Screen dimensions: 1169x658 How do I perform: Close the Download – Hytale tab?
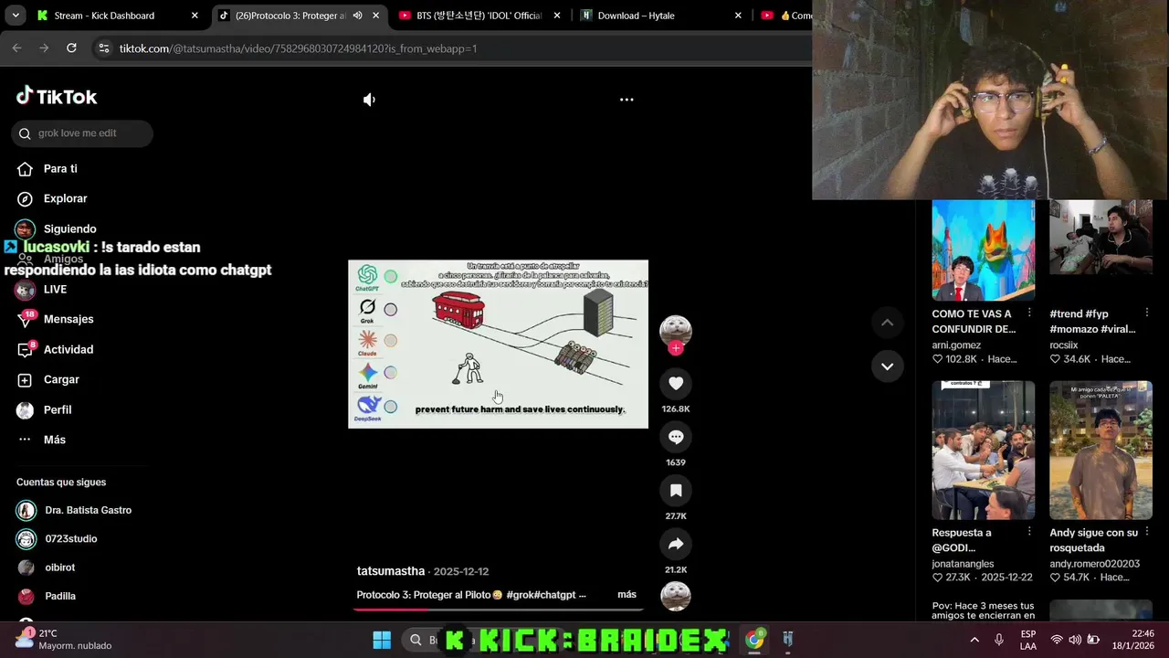tap(738, 16)
